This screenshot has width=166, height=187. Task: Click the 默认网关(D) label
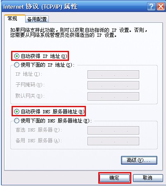pyautogui.click(x=30, y=96)
